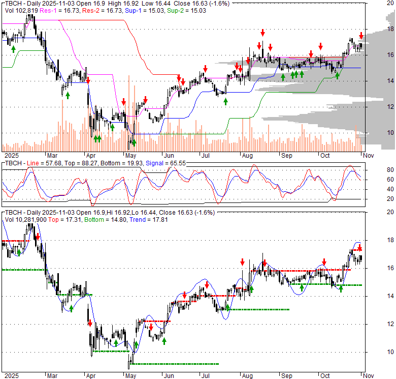The image size is (396, 379).
Task: Click the 80 level on the oscillator scale
Action: coord(390,170)
